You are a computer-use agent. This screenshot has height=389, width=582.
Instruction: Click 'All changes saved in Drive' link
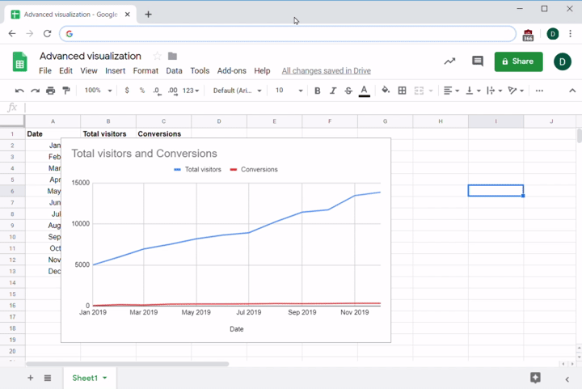tap(326, 71)
